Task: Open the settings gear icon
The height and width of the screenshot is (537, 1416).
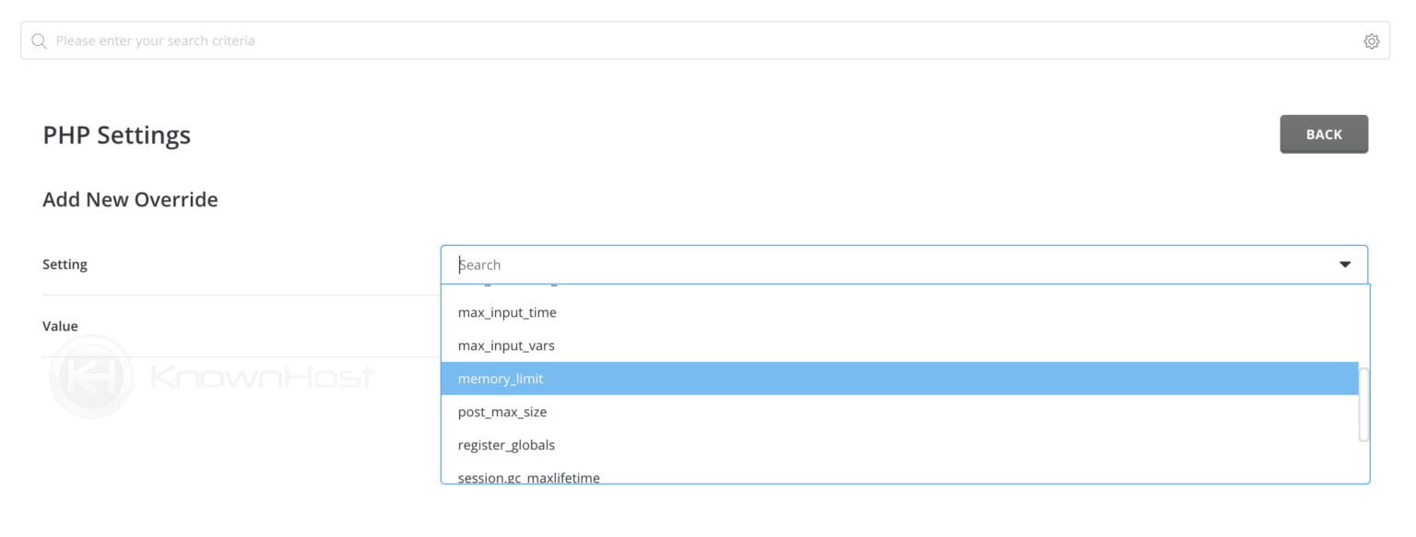Action: click(1372, 41)
